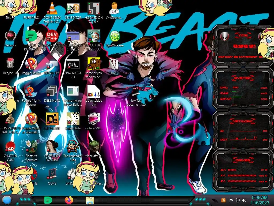Screen dimensions: 274x206
Task: Click the C:\ drive usage bar
Action: coord(232,170)
